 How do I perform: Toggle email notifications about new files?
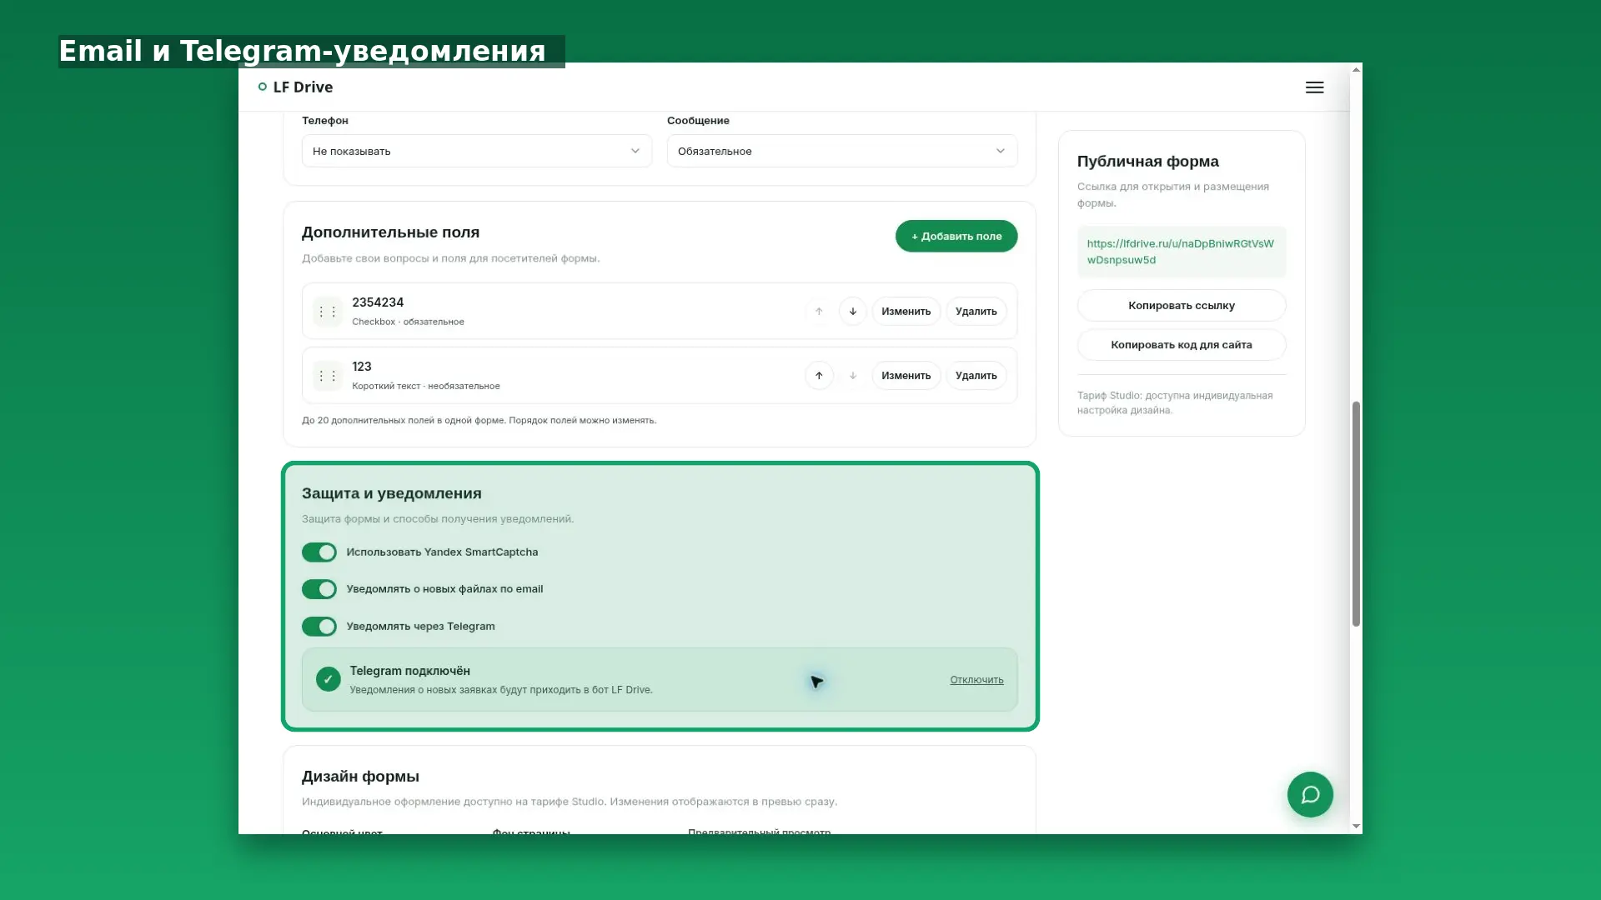319,589
